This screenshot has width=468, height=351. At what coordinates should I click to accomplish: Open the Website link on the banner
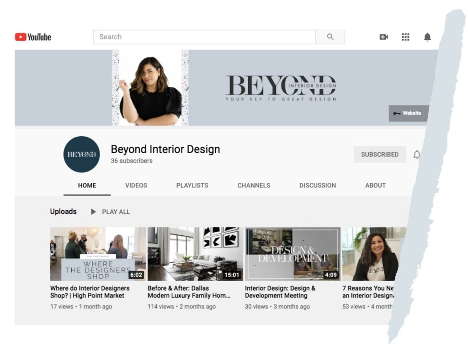(408, 113)
